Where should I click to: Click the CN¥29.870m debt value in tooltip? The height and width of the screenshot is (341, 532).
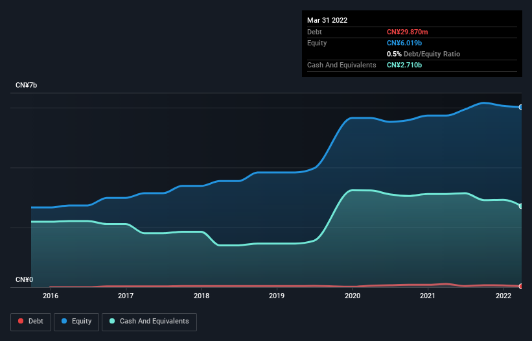[407, 32]
